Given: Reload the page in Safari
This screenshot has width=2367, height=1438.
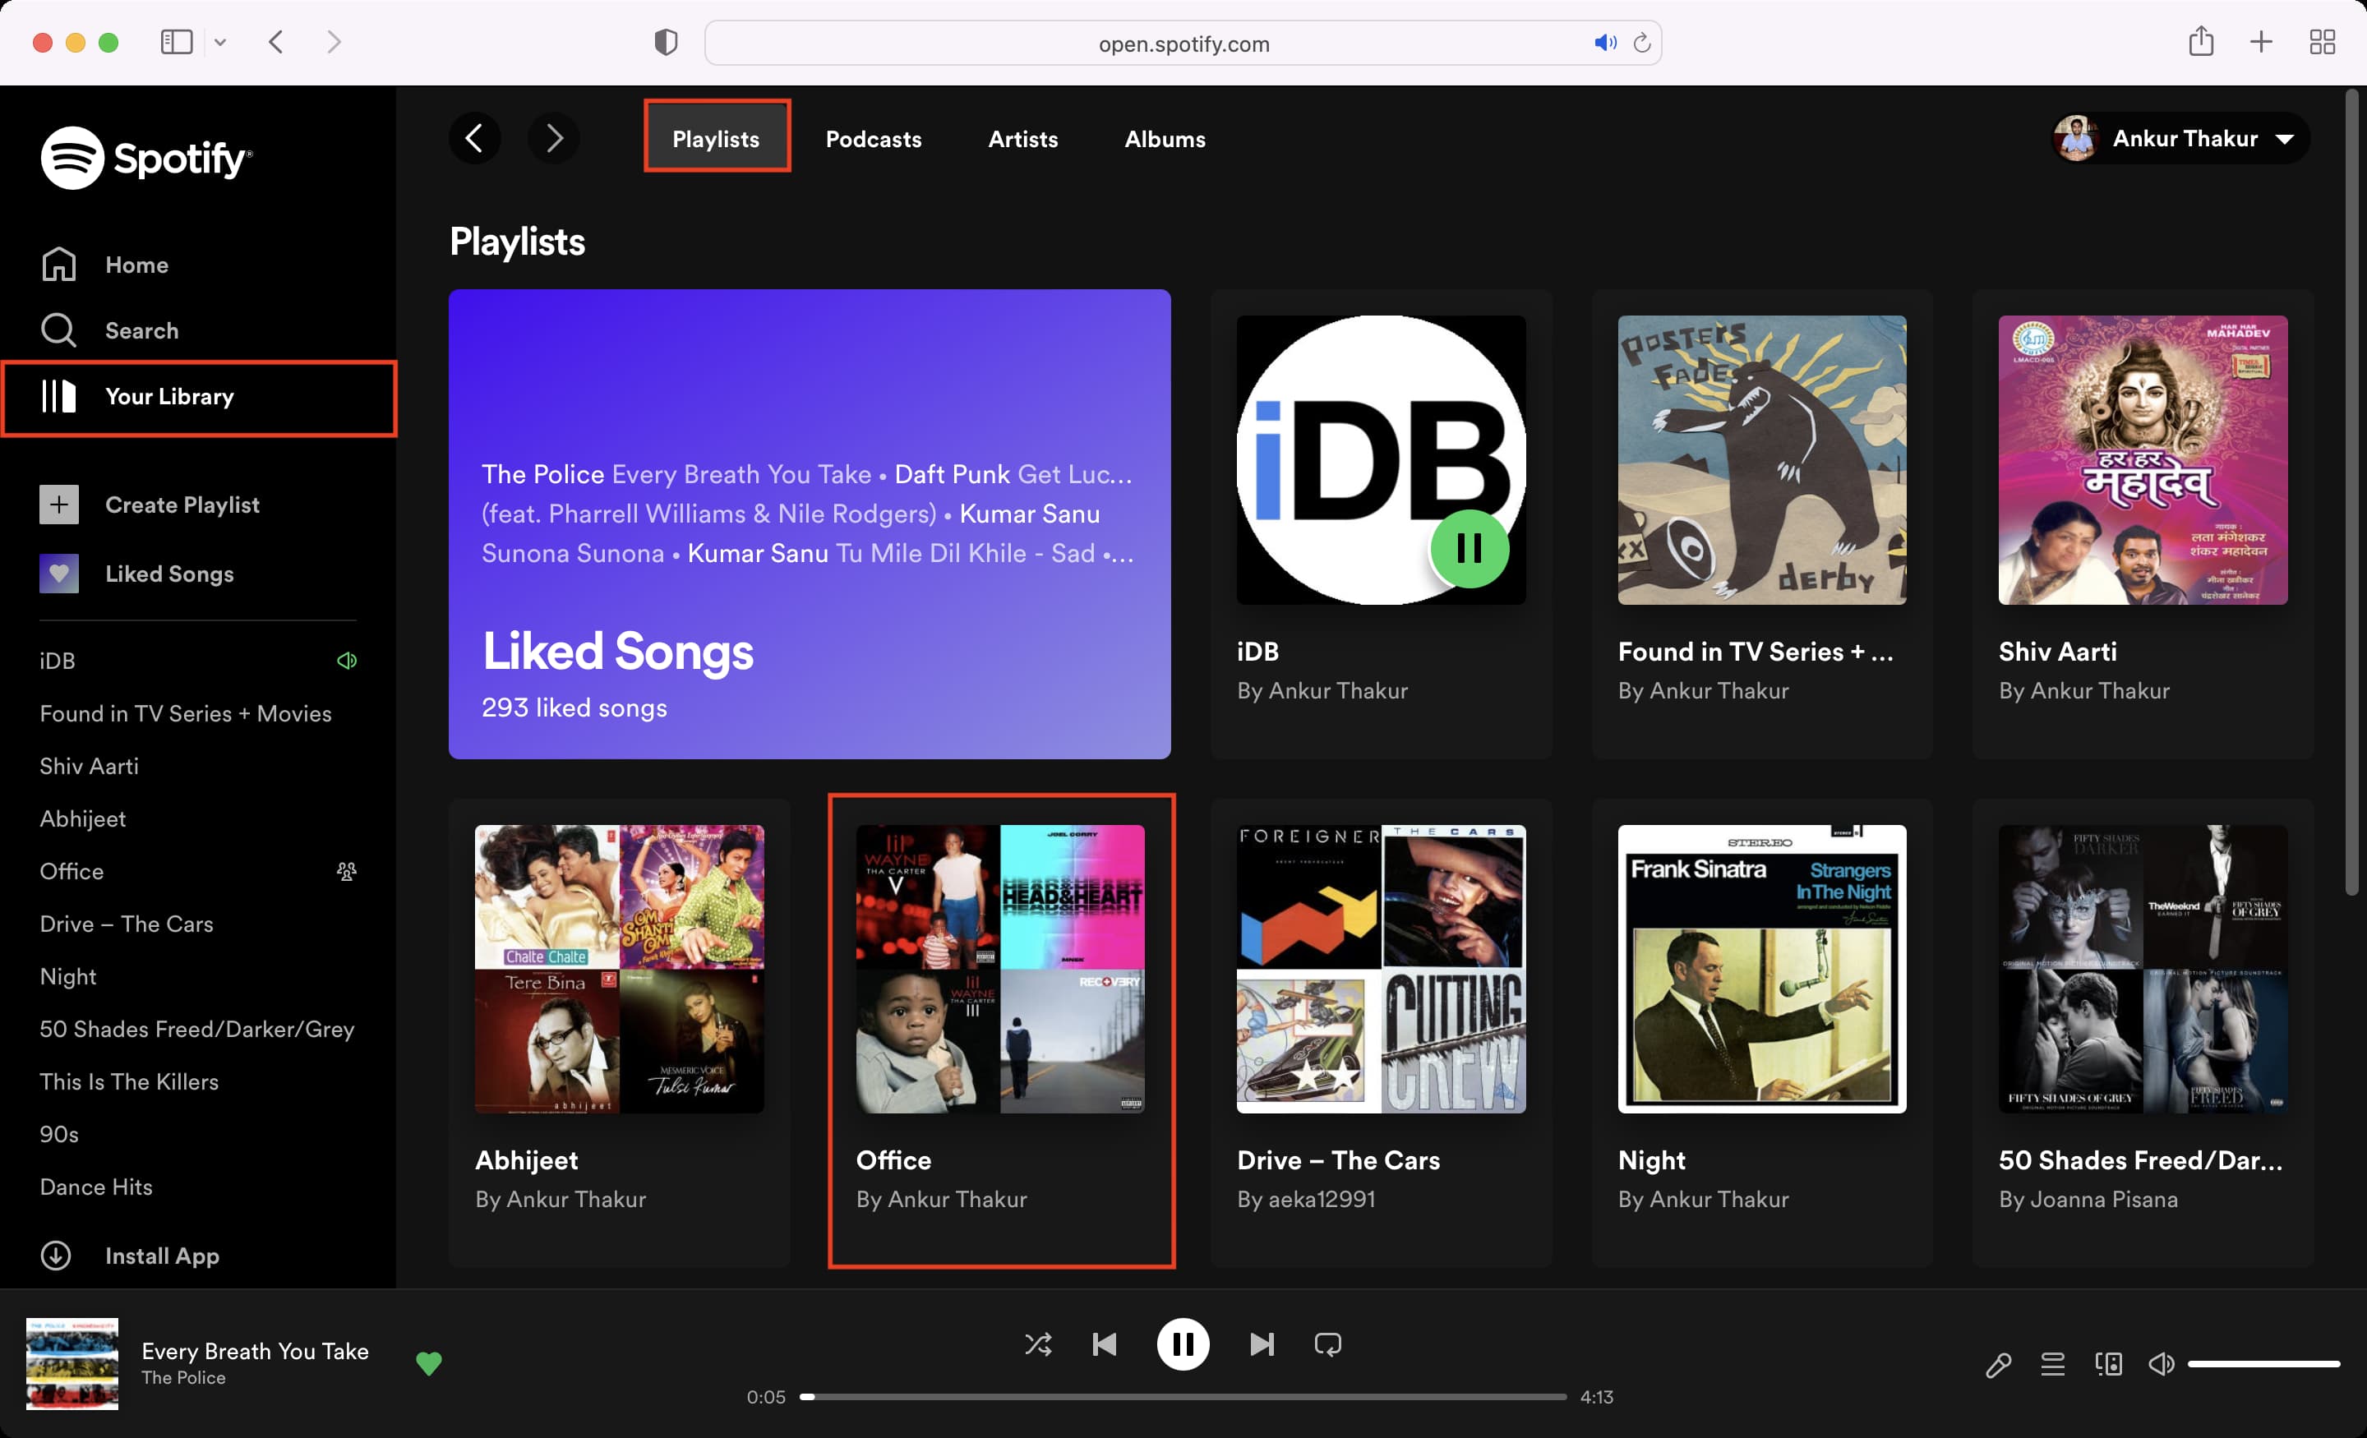Looking at the screenshot, I should 1643,42.
